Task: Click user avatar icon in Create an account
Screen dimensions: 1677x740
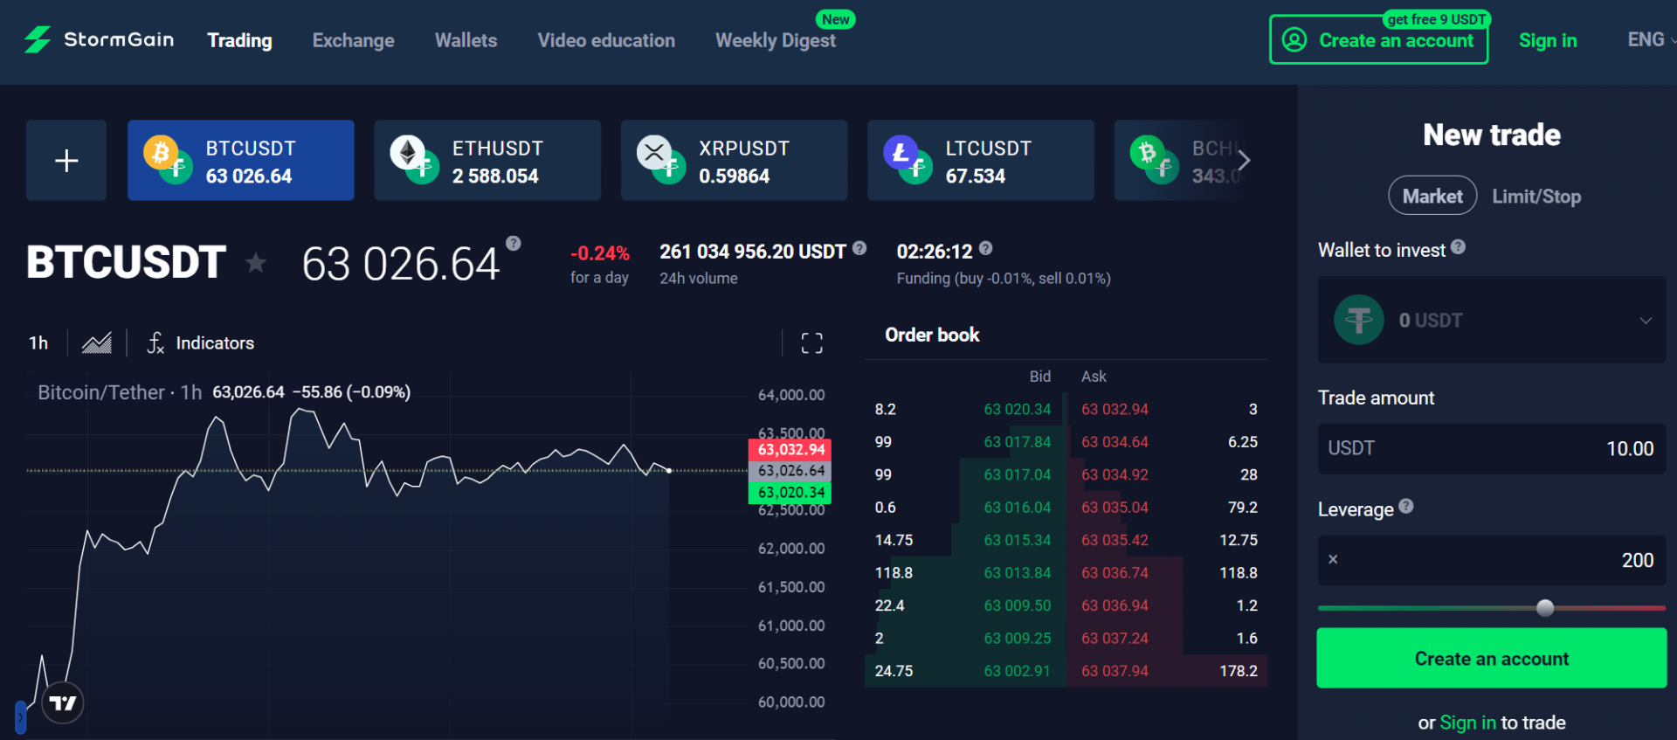Action: click(x=1294, y=39)
